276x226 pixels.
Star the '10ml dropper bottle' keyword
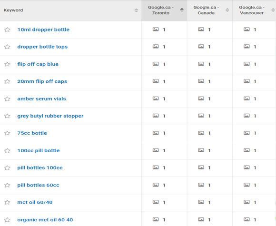pos(7,29)
